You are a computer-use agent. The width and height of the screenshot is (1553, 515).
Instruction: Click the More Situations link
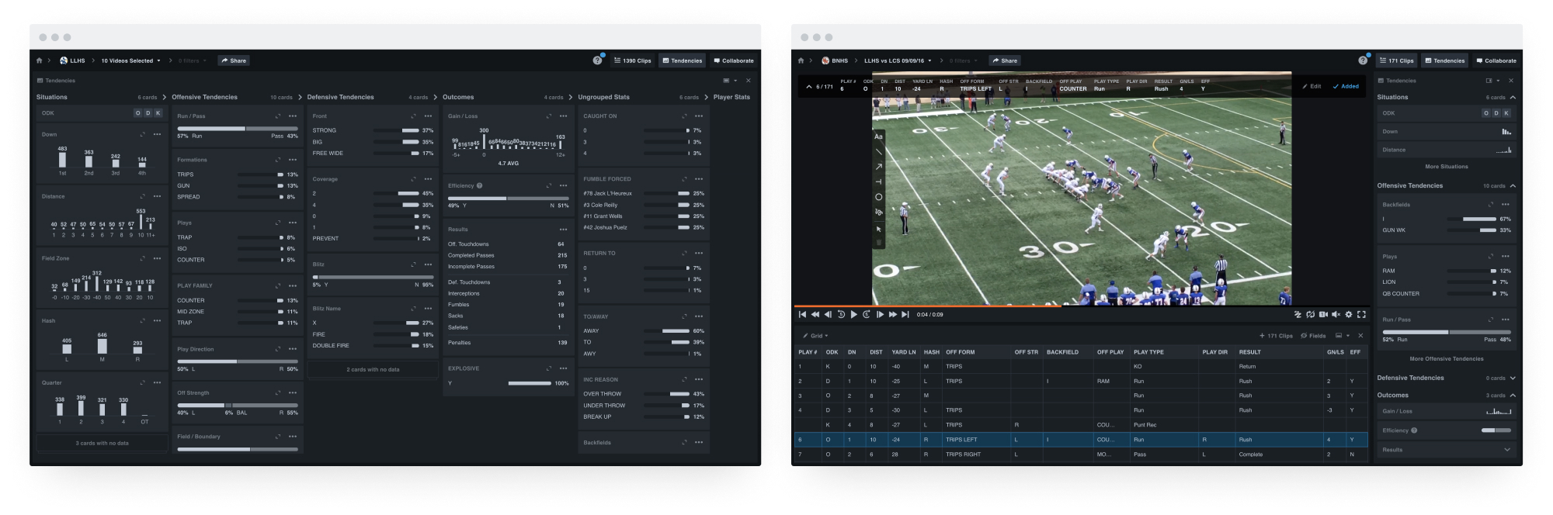[x=1446, y=167]
